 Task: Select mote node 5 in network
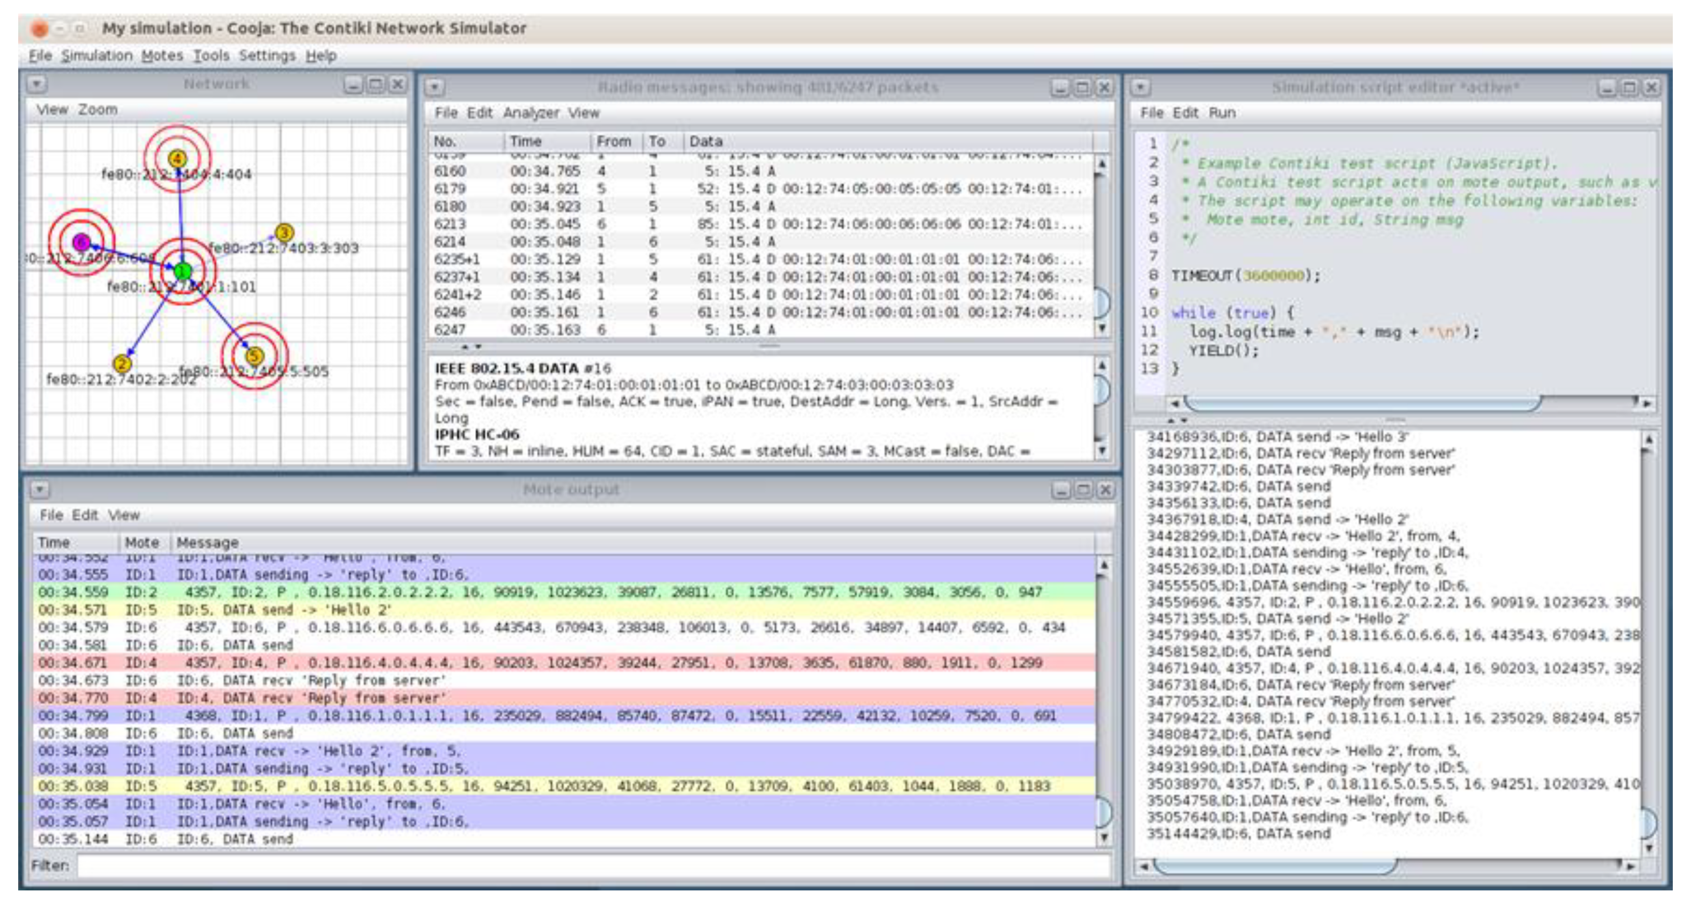(x=254, y=356)
